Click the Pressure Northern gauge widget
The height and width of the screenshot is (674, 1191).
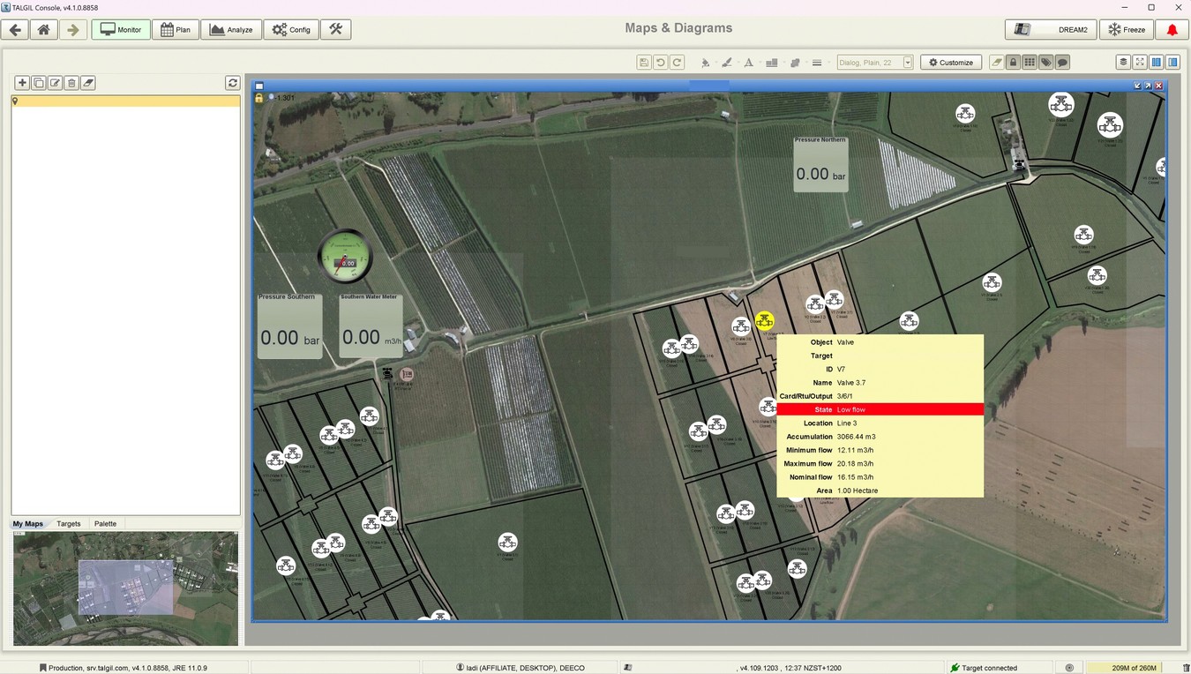tap(820, 163)
